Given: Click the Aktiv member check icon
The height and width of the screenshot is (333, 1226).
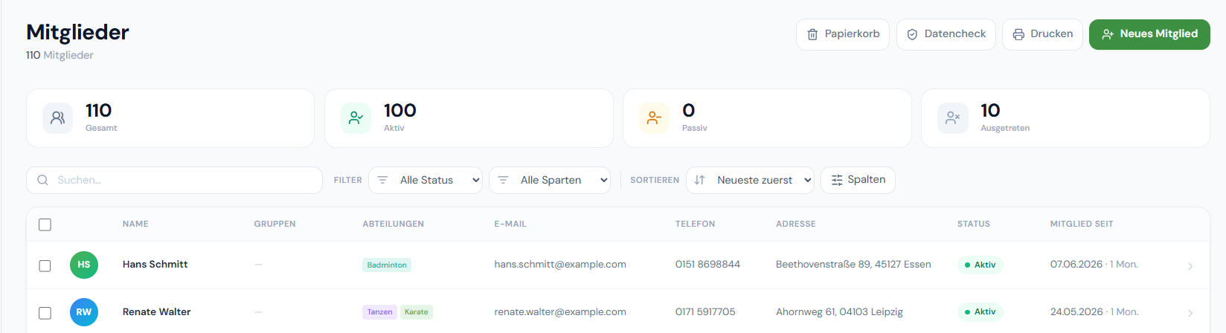Looking at the screenshot, I should (356, 117).
